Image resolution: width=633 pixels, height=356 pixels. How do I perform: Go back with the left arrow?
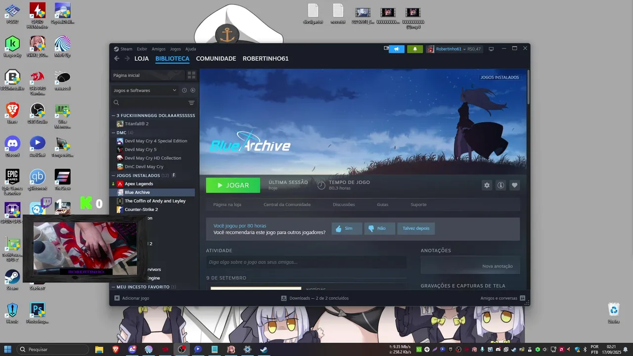pyautogui.click(x=117, y=58)
